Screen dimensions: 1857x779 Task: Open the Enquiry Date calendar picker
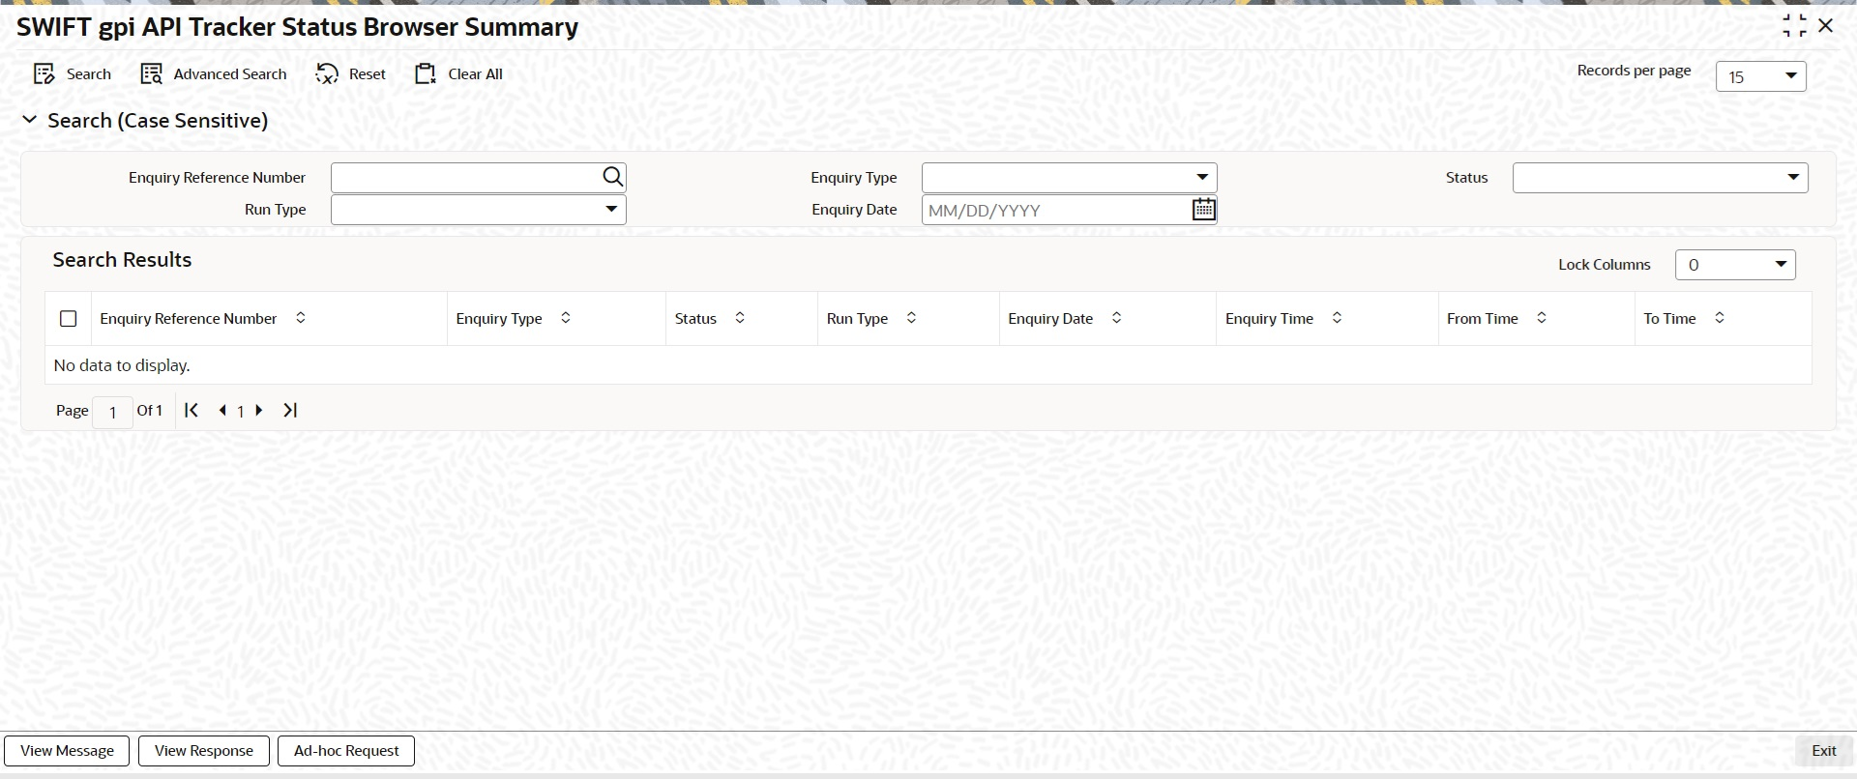pyautogui.click(x=1203, y=209)
